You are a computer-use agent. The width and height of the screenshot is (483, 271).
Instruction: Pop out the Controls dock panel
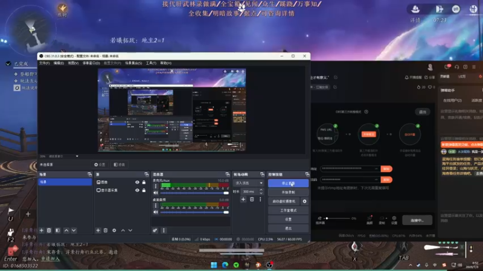tap(307, 174)
